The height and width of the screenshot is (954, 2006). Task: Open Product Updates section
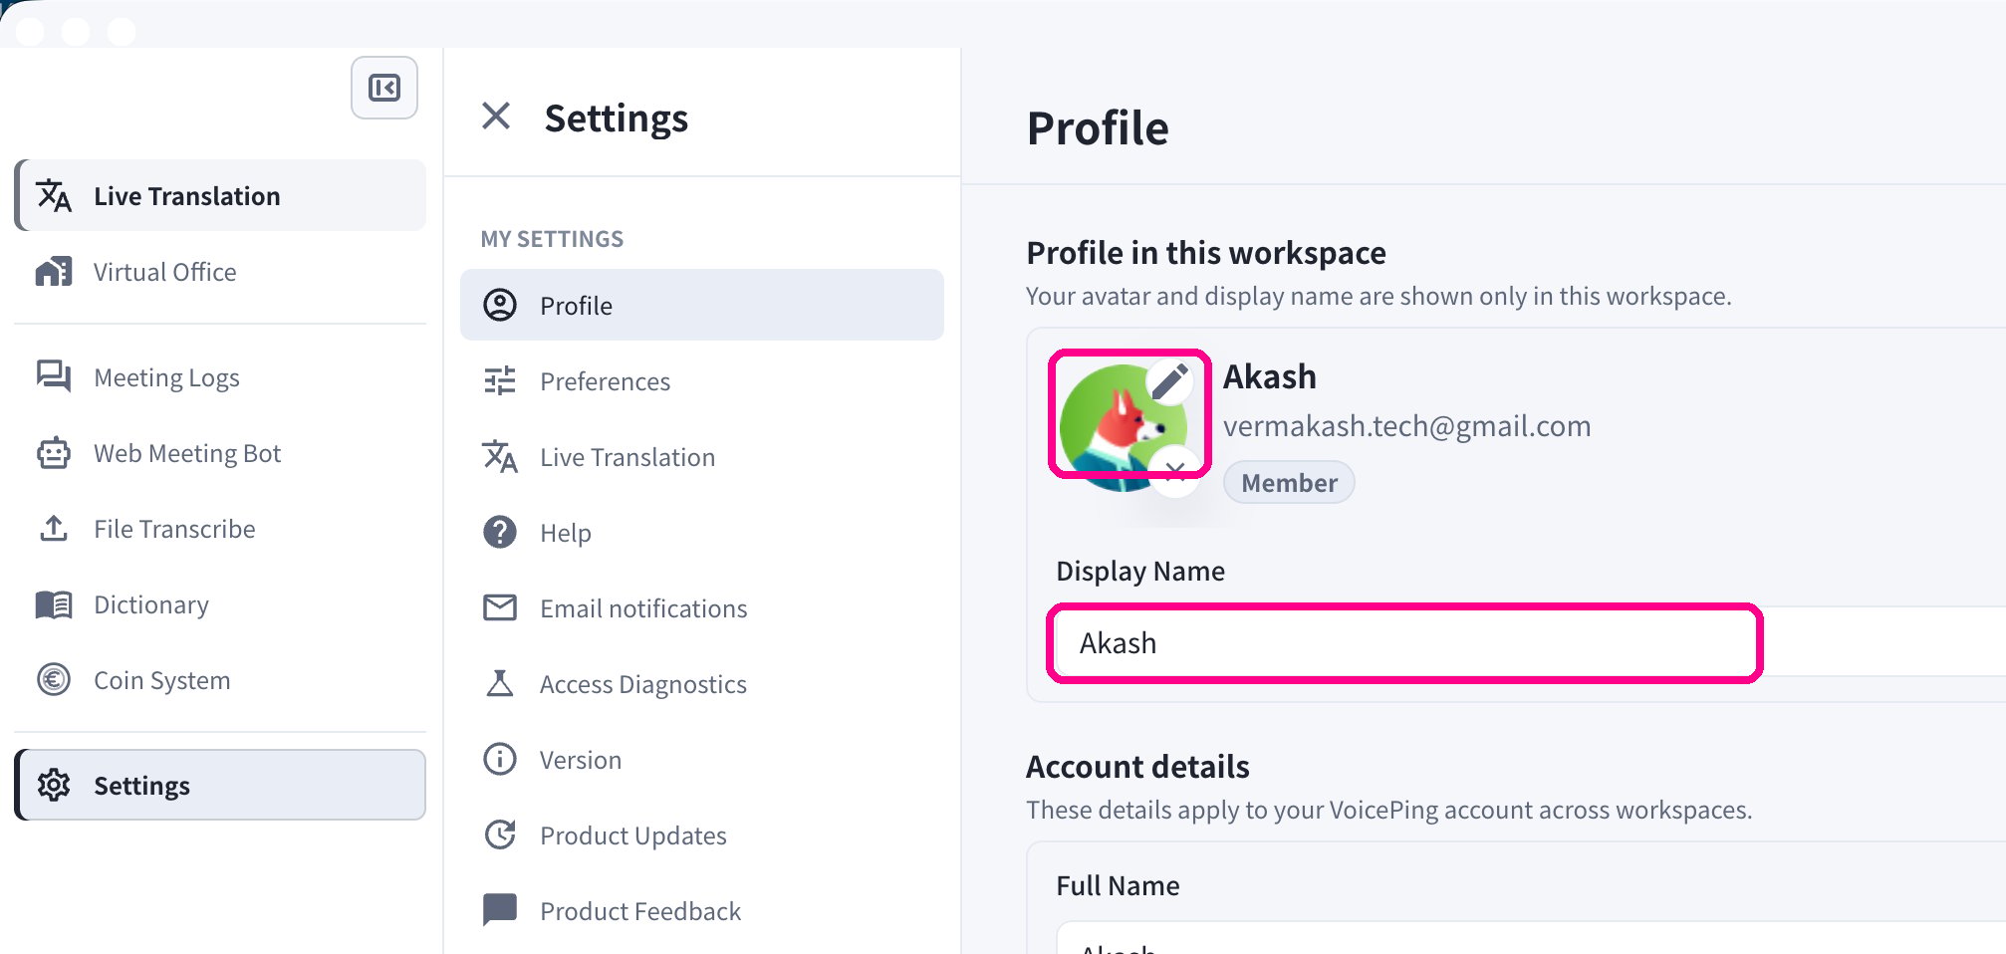tap(702, 835)
